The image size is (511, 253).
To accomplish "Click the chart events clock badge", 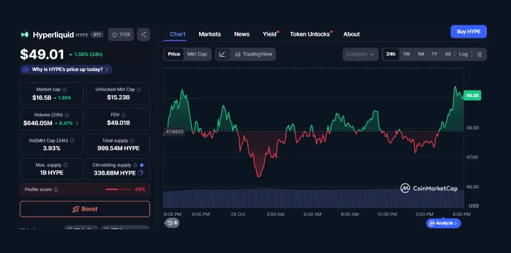I will [x=172, y=223].
